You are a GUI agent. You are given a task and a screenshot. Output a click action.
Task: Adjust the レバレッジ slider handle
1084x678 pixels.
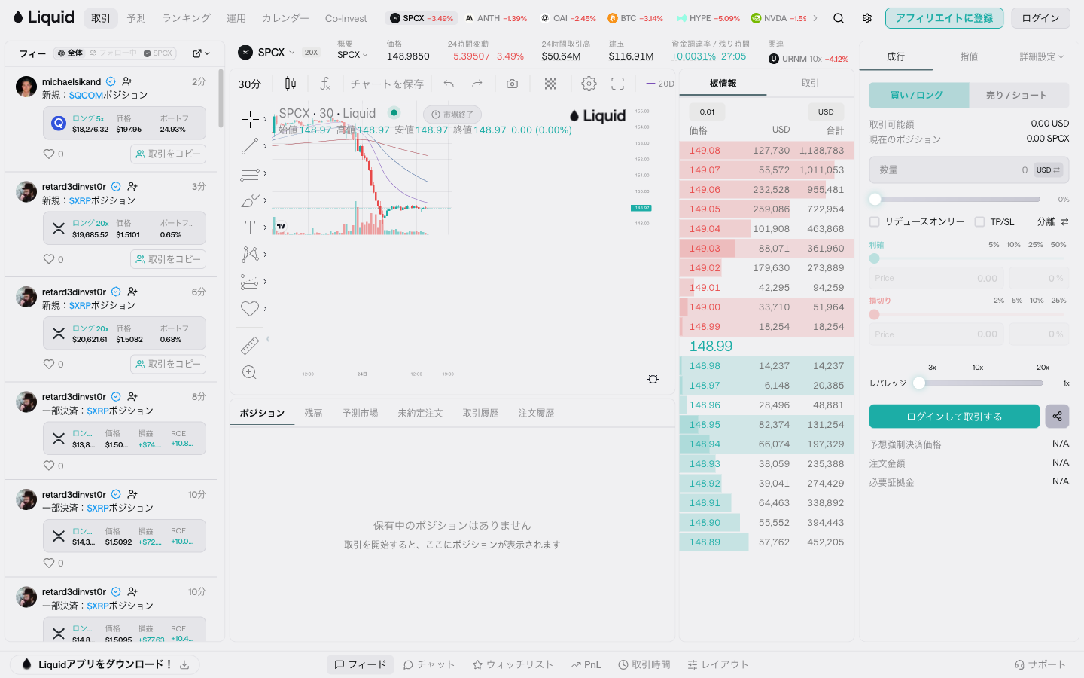tap(918, 383)
